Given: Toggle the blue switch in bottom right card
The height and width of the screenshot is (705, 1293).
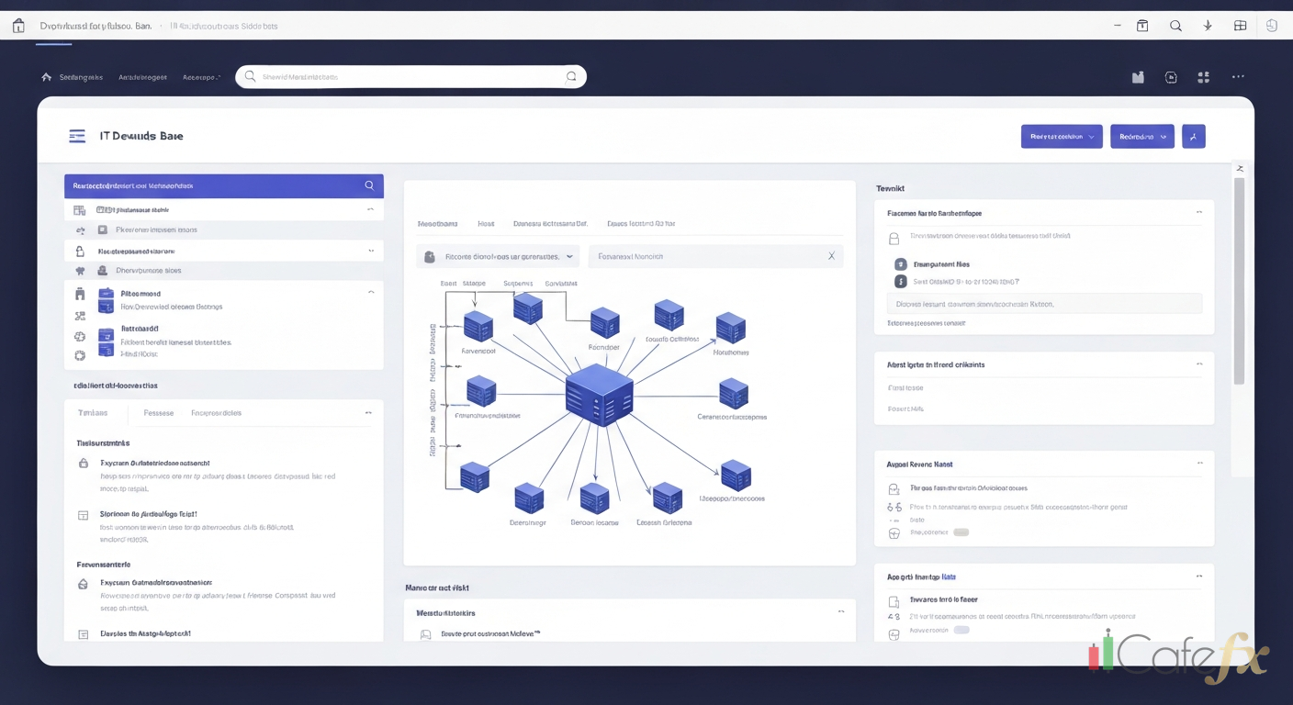Looking at the screenshot, I should pyautogui.click(x=961, y=631).
